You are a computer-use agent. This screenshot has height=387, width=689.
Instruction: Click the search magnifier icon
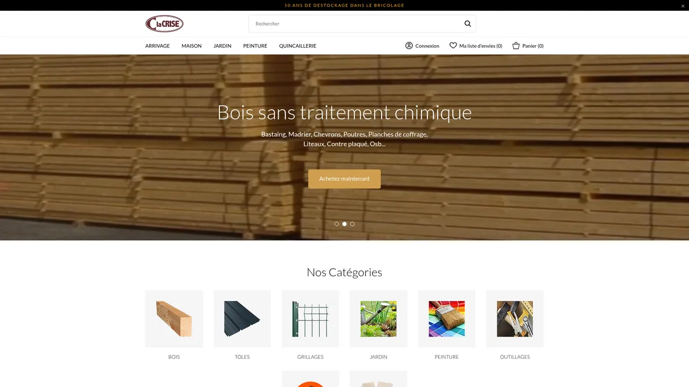point(467,24)
